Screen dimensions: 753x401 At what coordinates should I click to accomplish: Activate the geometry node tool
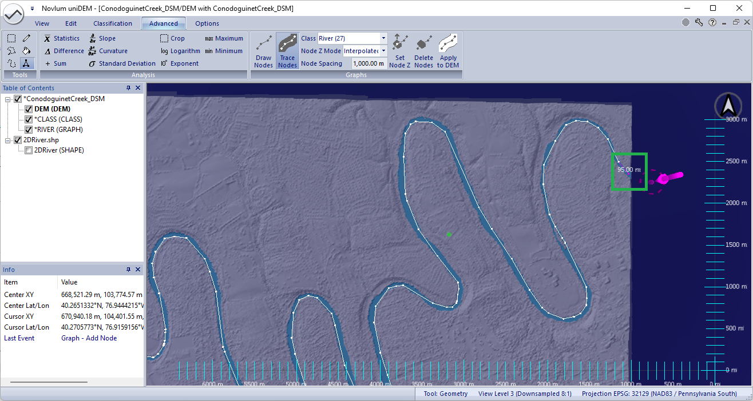(x=26, y=63)
